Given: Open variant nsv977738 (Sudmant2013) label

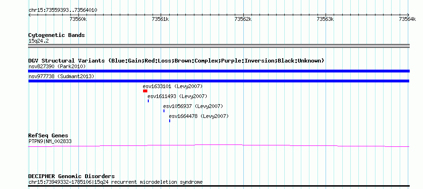Looking at the screenshot, I should (x=61, y=77).
